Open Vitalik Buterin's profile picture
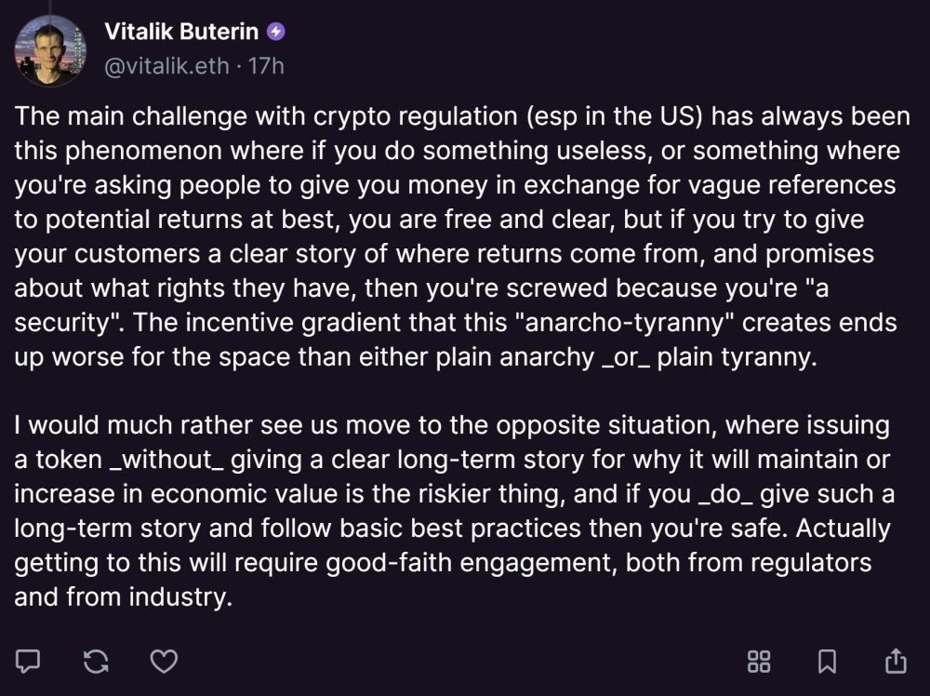Image resolution: width=930 pixels, height=696 pixels. click(50, 51)
